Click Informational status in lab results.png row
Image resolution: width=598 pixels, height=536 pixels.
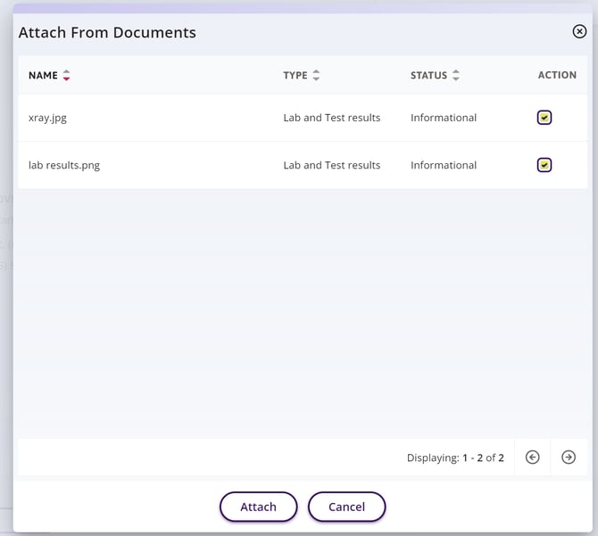click(444, 165)
